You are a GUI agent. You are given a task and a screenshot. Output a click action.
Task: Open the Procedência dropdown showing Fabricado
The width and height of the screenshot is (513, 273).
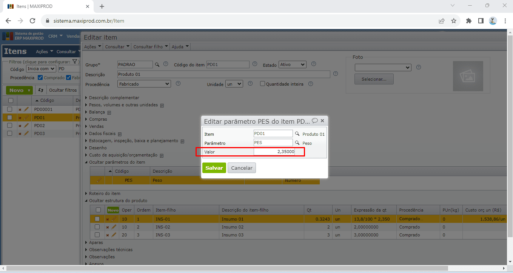[x=144, y=84]
